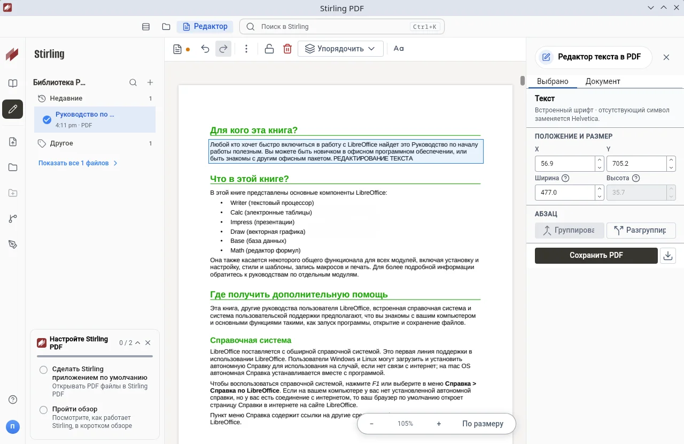Click the 'Разгруппировать' button
Screen dimensions: 684x444
click(x=641, y=231)
